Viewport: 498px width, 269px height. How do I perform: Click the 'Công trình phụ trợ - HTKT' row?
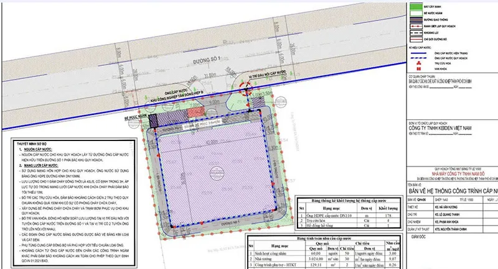click(324, 265)
